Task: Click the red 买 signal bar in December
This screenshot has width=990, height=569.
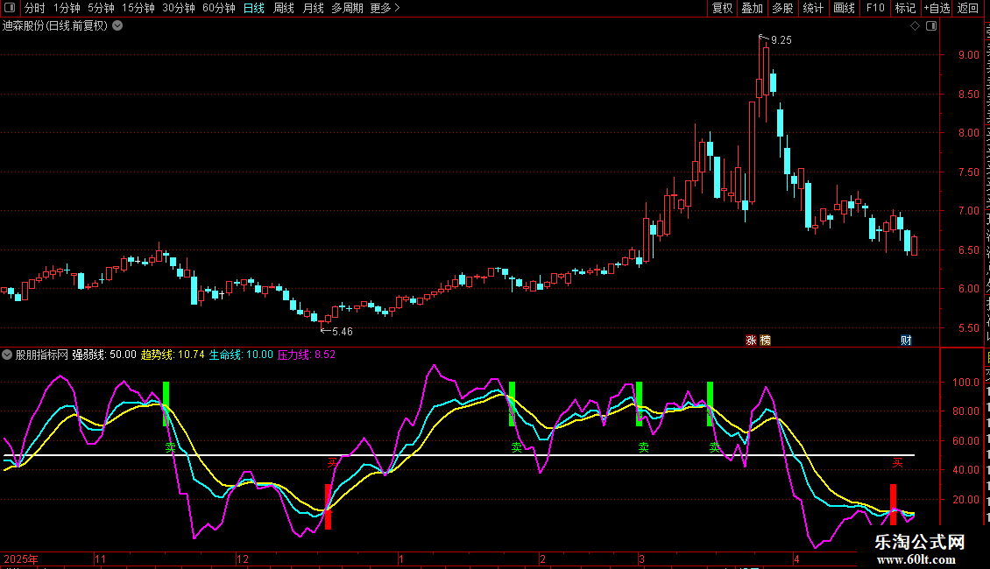Action: point(329,507)
